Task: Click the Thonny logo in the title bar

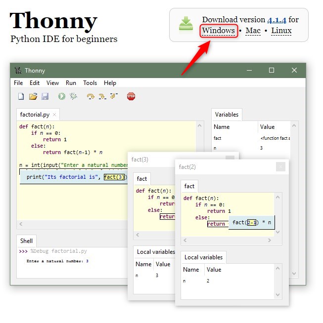Action: click(x=18, y=71)
